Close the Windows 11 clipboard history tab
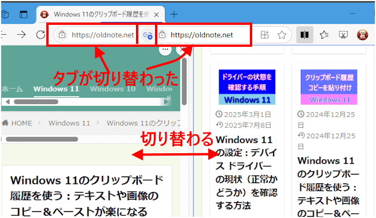 pyautogui.click(x=156, y=15)
